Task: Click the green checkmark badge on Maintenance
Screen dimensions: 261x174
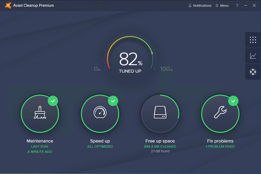Action: [x=53, y=101]
